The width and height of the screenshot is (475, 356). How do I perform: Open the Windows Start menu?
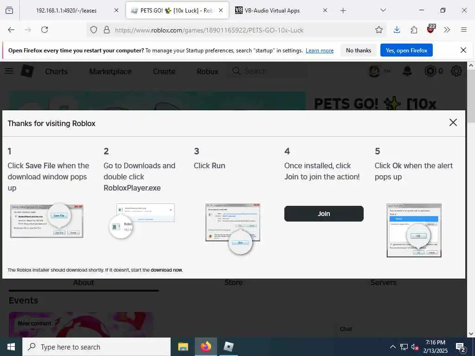pyautogui.click(x=11, y=347)
